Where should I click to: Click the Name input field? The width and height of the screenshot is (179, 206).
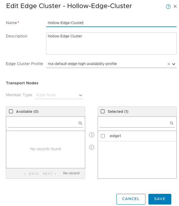111,23
